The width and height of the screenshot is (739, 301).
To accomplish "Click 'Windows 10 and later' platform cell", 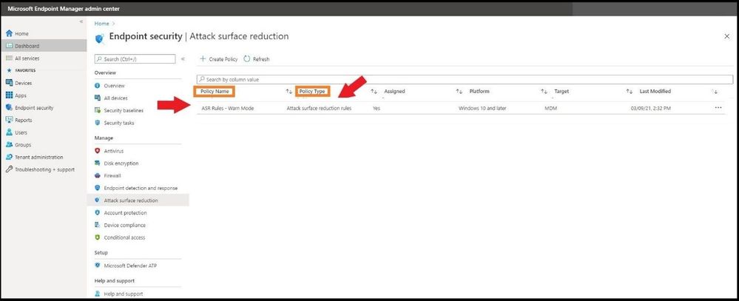I will click(x=481, y=108).
